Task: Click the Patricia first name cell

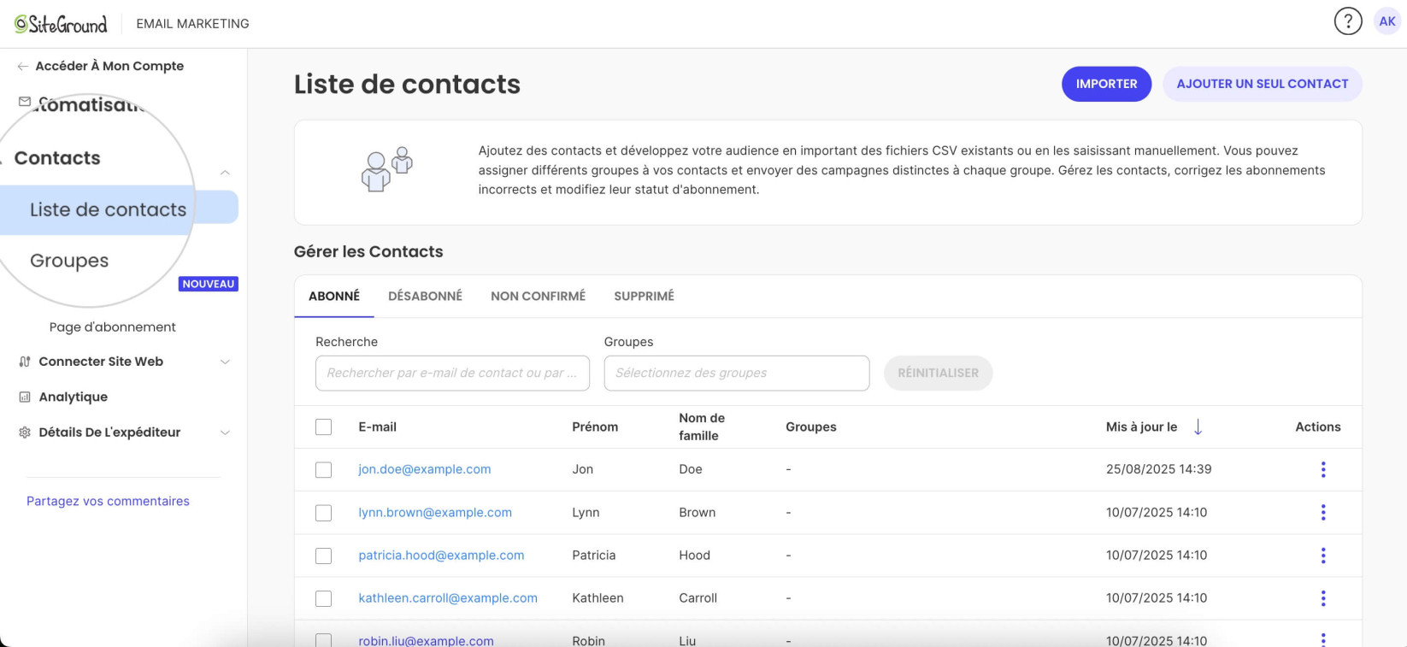Action: pyautogui.click(x=593, y=556)
